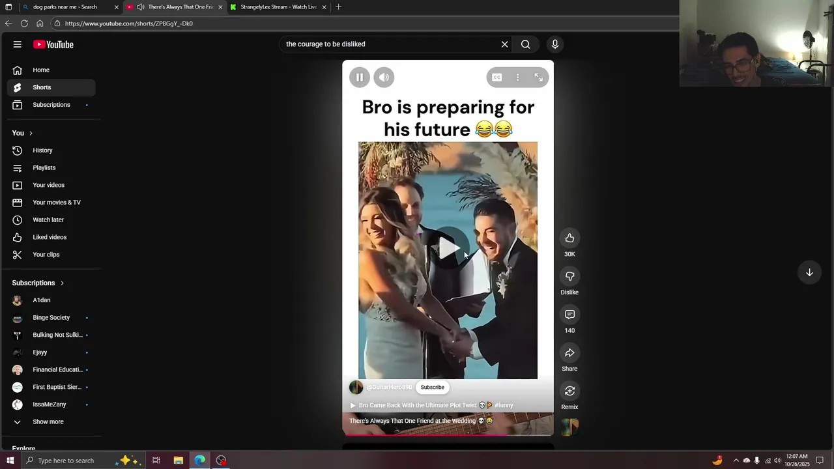Mute the Short using the volume icon
This screenshot has height=469, width=834.
tap(384, 78)
